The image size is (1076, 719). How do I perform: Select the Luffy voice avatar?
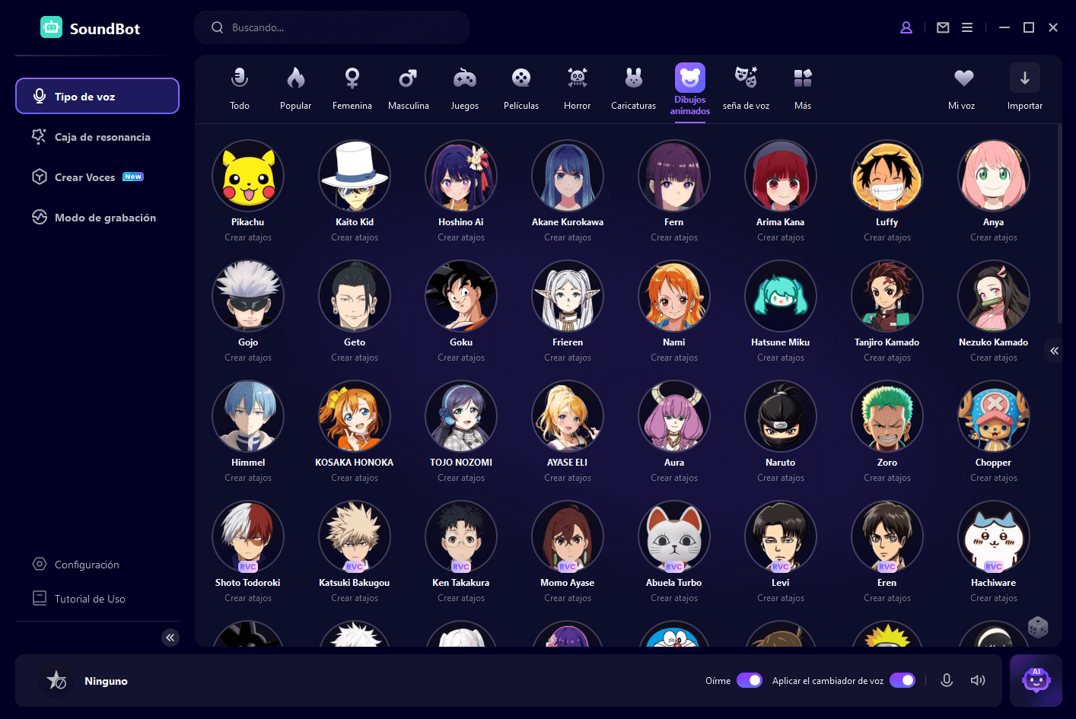click(x=887, y=175)
